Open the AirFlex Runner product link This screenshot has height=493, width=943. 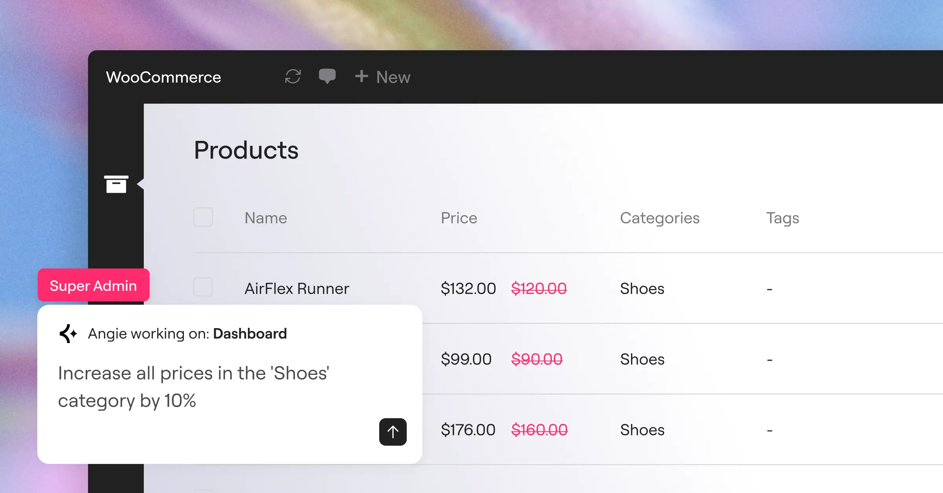297,288
